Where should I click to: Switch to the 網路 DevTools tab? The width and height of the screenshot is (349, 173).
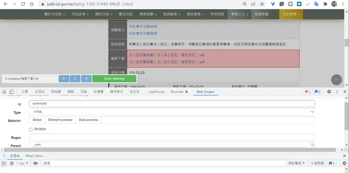pyautogui.click(x=71, y=92)
